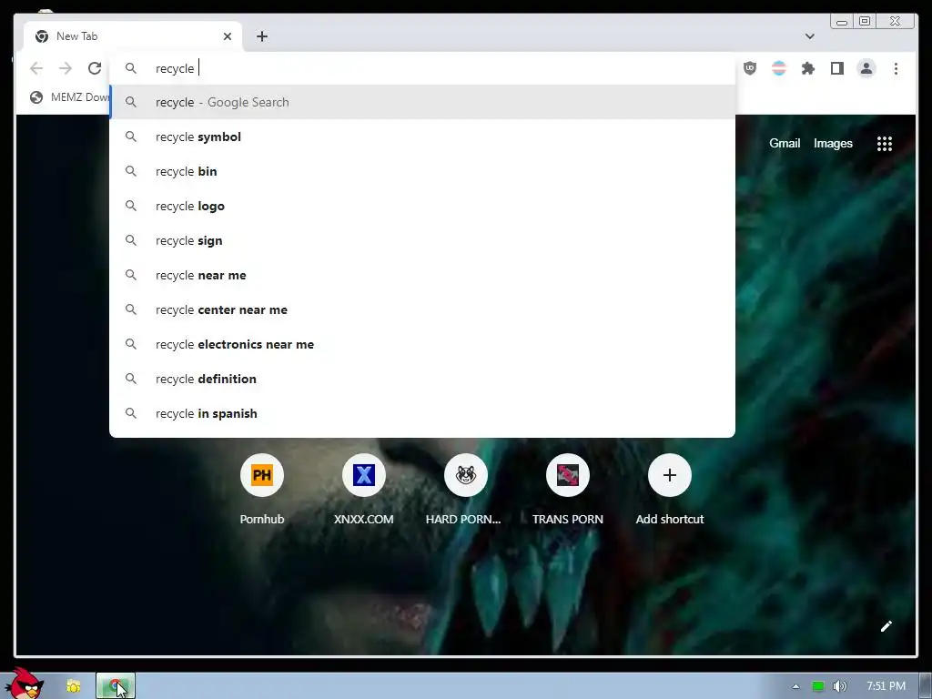Open the volume speaker tray icon
The width and height of the screenshot is (932, 699).
tap(839, 686)
